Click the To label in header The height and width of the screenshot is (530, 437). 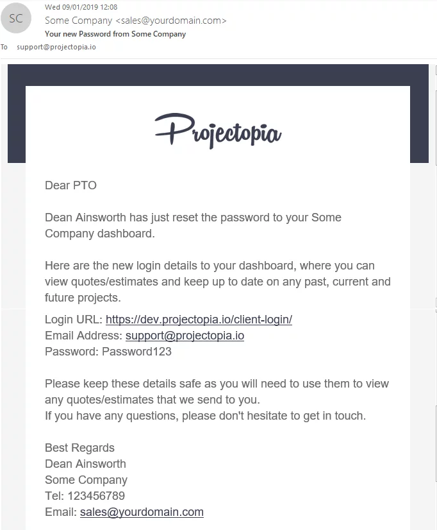click(x=4, y=47)
